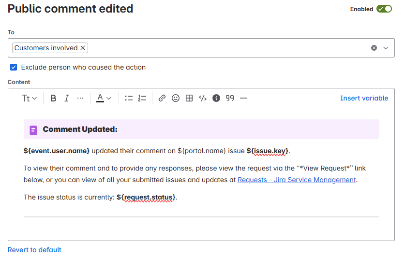This screenshot has width=405, height=257.
Task: Toggle italic formatting in the toolbar
Action: point(67,98)
